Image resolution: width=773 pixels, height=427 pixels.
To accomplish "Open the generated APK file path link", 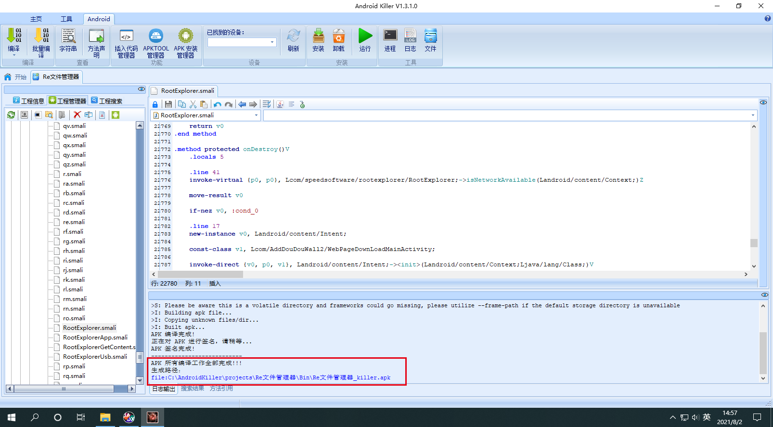I will [x=271, y=377].
